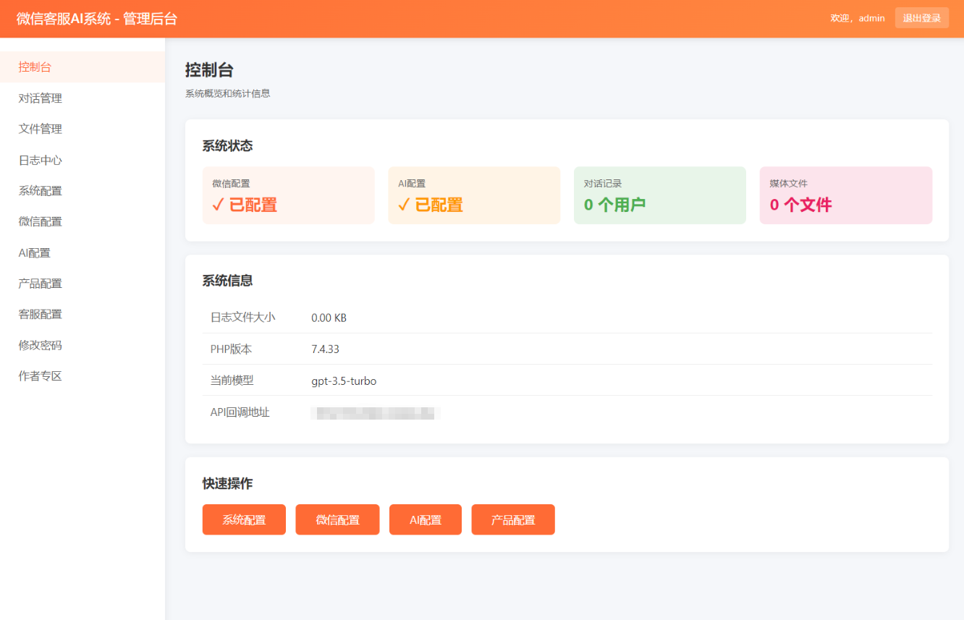This screenshot has height=620, width=964.
Task: Open the AI配置 sidebar page
Action: tap(34, 252)
